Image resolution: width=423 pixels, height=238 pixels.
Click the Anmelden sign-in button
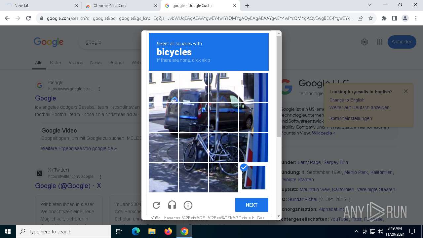[x=402, y=42]
